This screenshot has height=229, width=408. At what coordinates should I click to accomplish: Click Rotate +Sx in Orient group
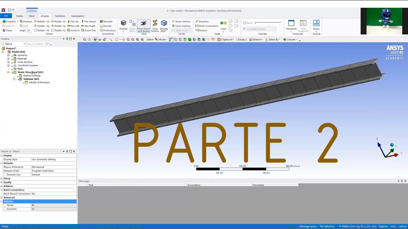pyautogui.click(x=42, y=21)
